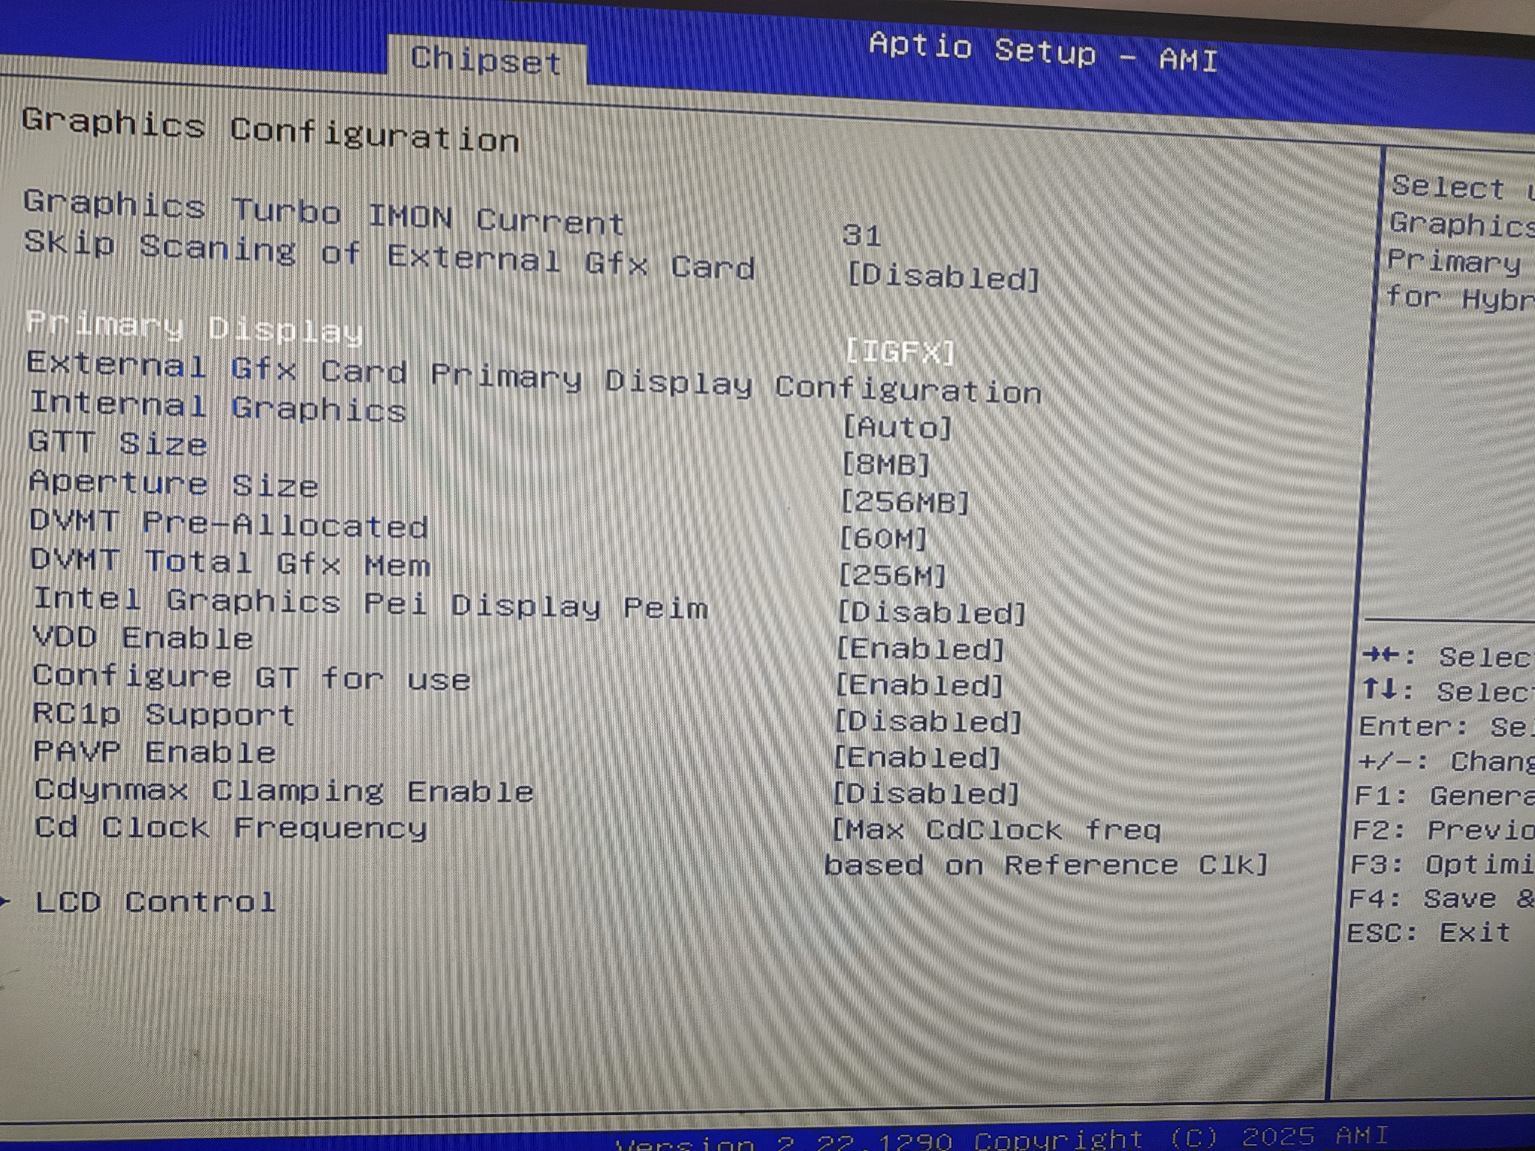Click the ESC: Exit hint
Screen dimensions: 1535x1151
[1428, 933]
